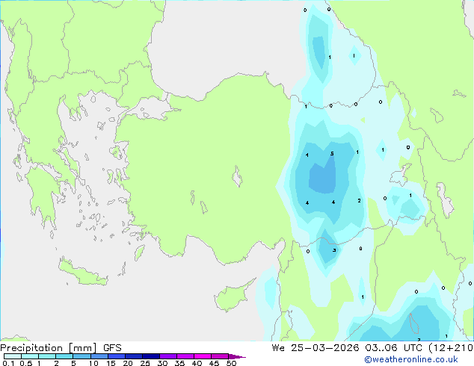Click the 1 mm legend color swatch

(47, 356)
